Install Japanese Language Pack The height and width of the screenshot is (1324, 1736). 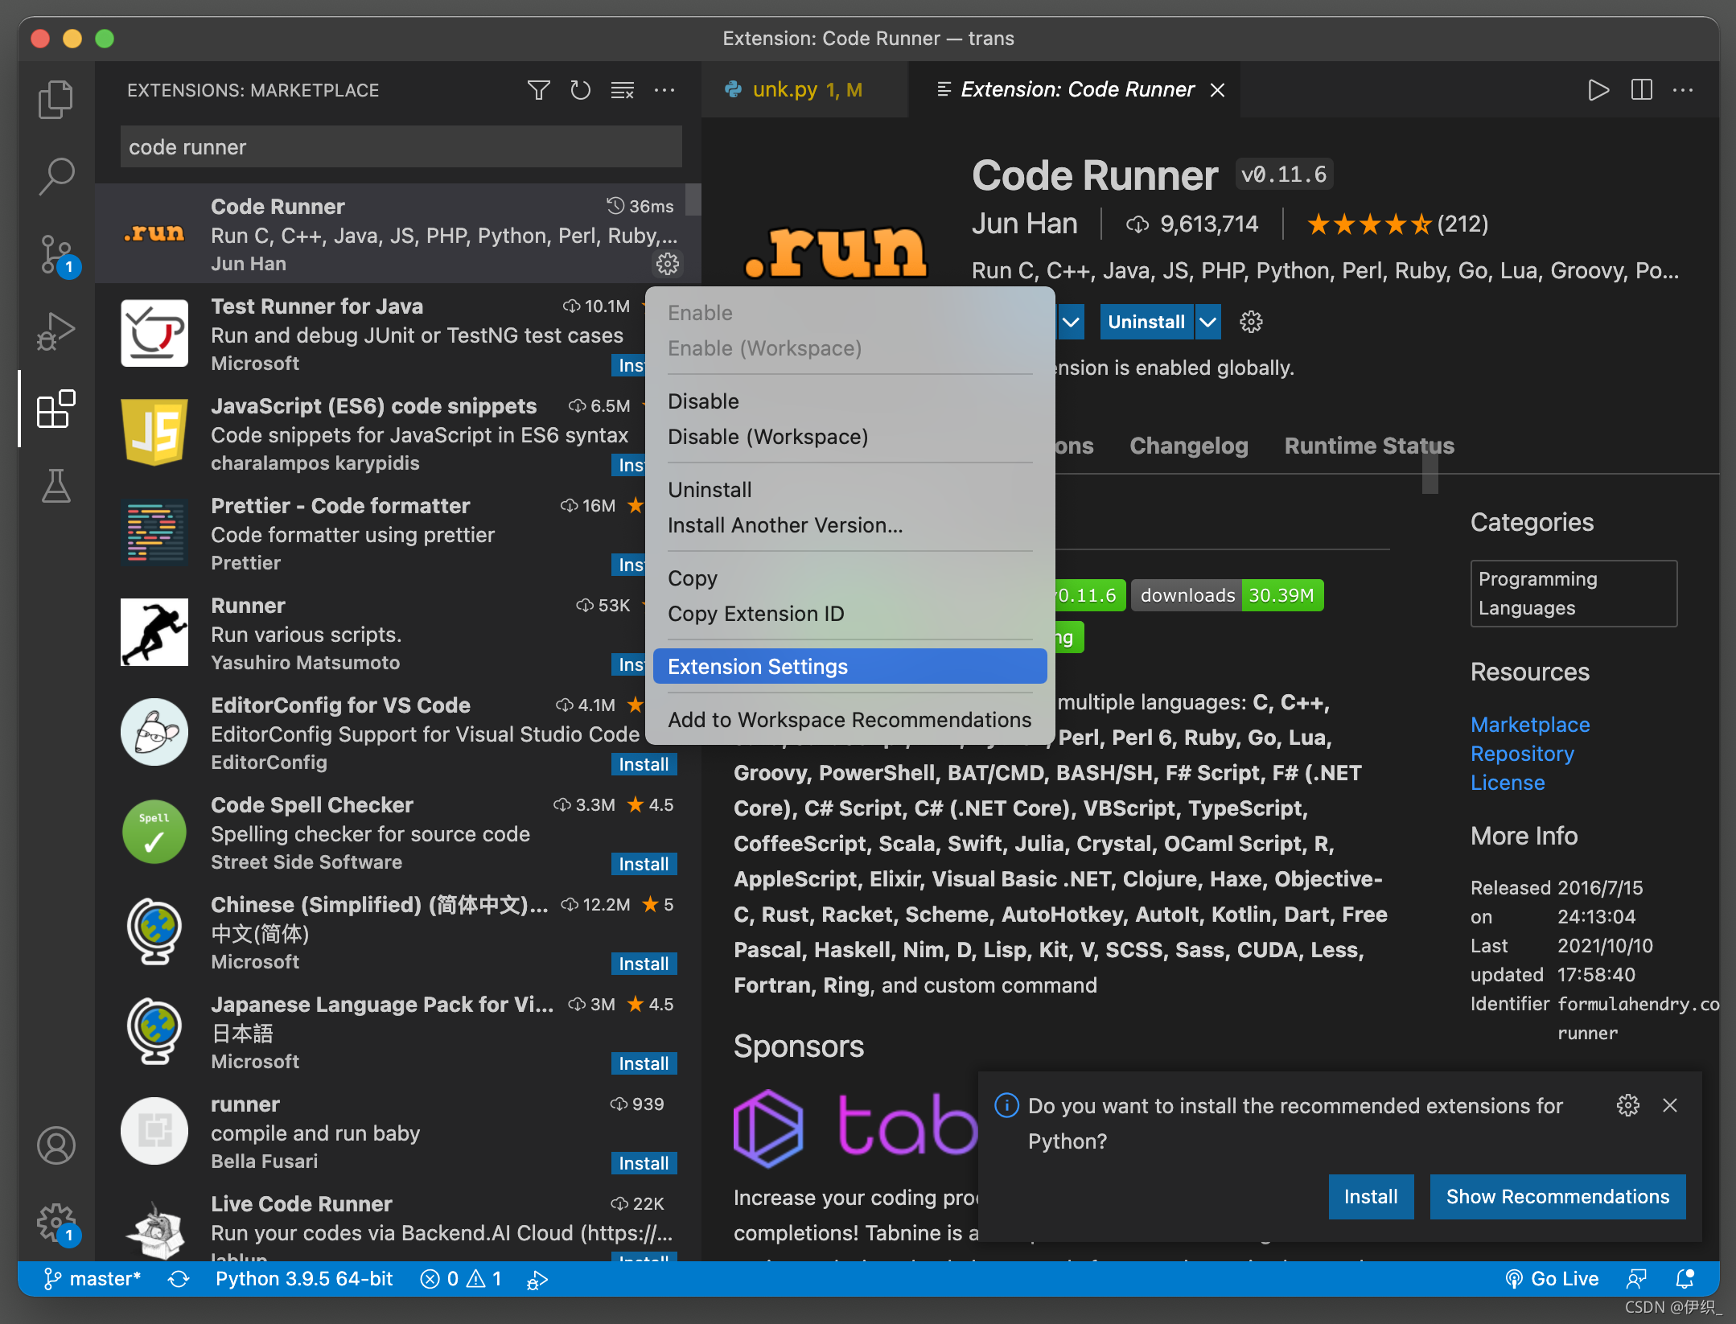[644, 1063]
